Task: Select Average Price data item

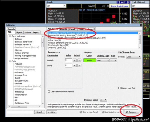Action: coord(21,75)
